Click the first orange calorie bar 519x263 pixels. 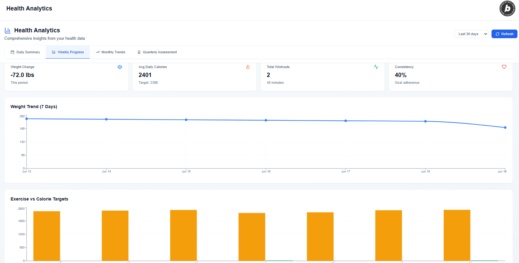(47, 236)
